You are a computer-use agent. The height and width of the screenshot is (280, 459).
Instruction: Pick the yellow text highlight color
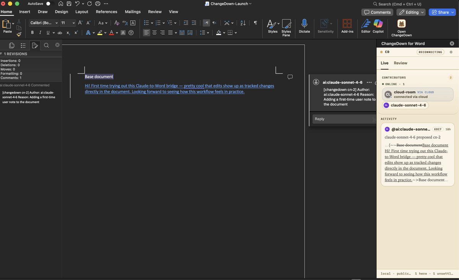100,33
